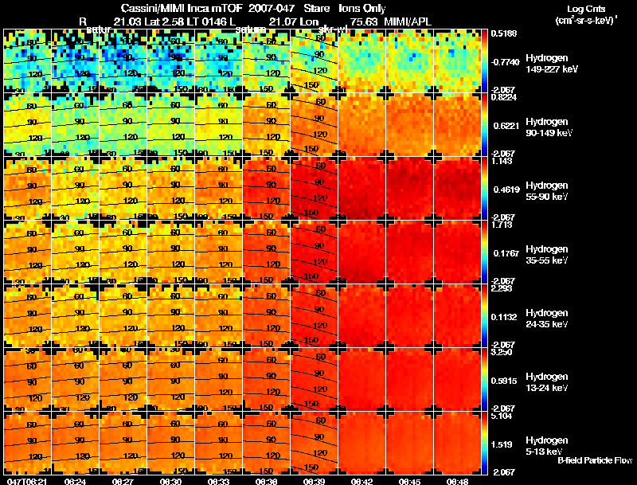Click the colorbar value 0.5915
The image size is (637, 485).
[504, 381]
